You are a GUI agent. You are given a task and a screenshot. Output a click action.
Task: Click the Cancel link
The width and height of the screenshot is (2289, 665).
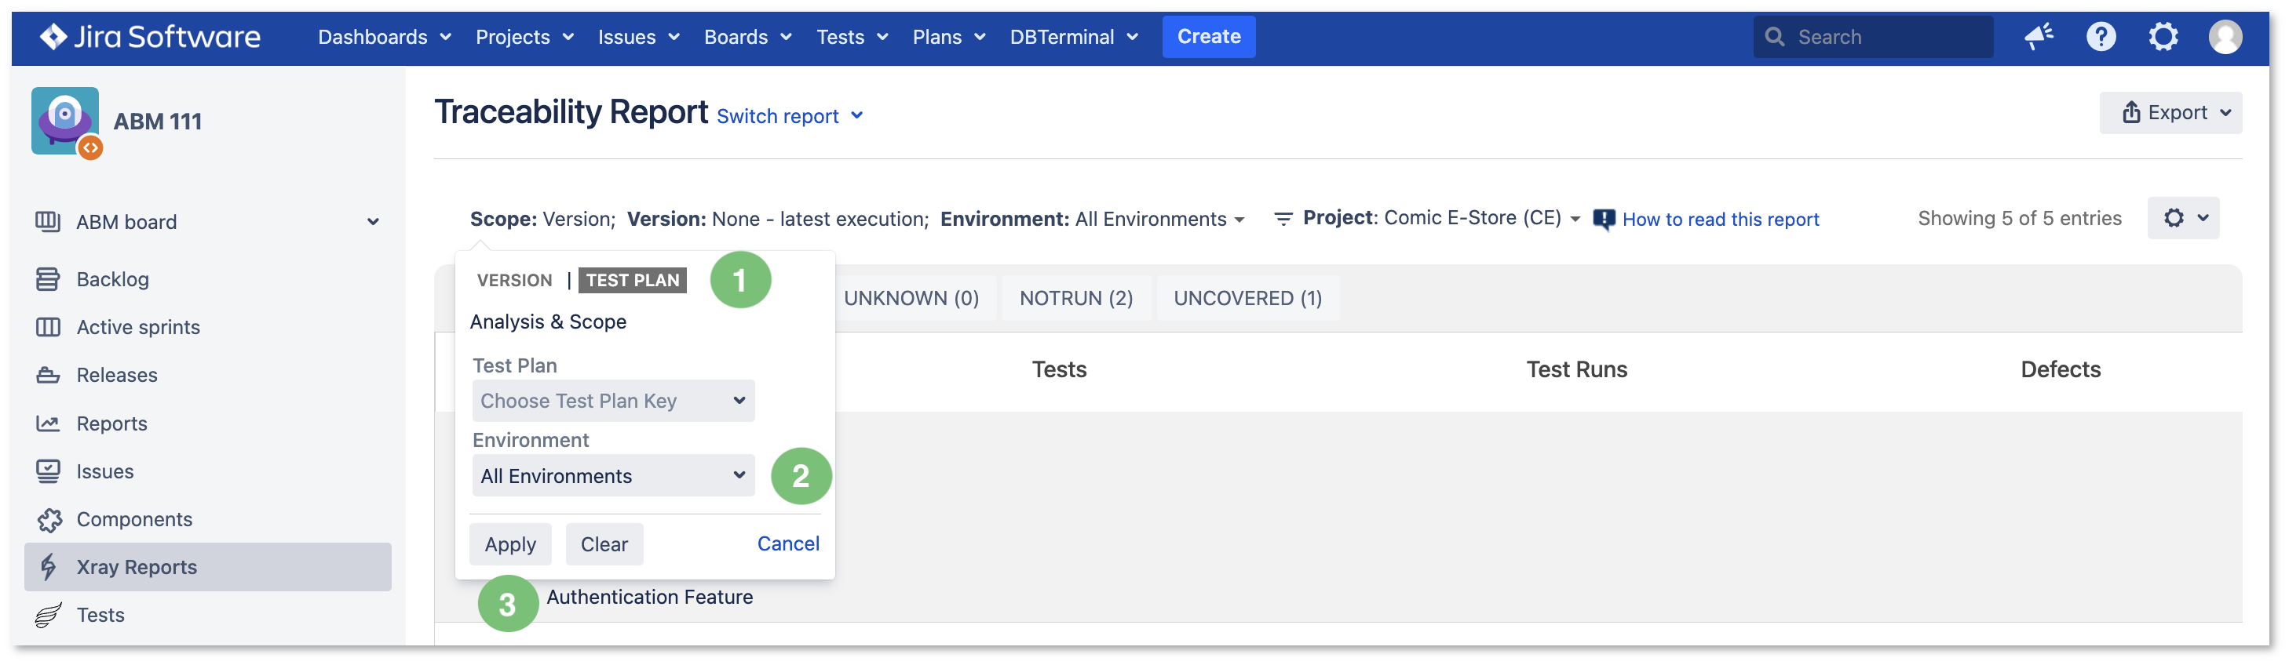(788, 543)
